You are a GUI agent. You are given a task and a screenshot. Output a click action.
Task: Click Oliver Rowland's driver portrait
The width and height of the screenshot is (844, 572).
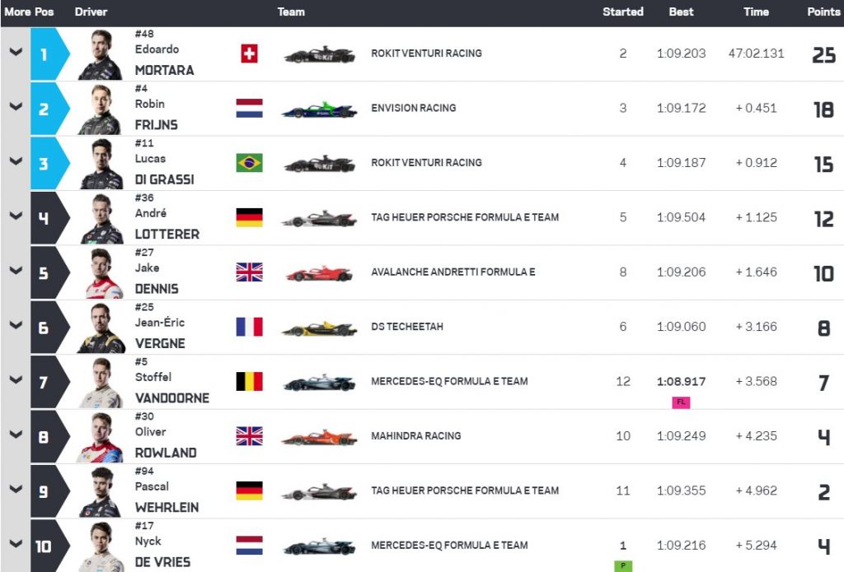click(101, 437)
